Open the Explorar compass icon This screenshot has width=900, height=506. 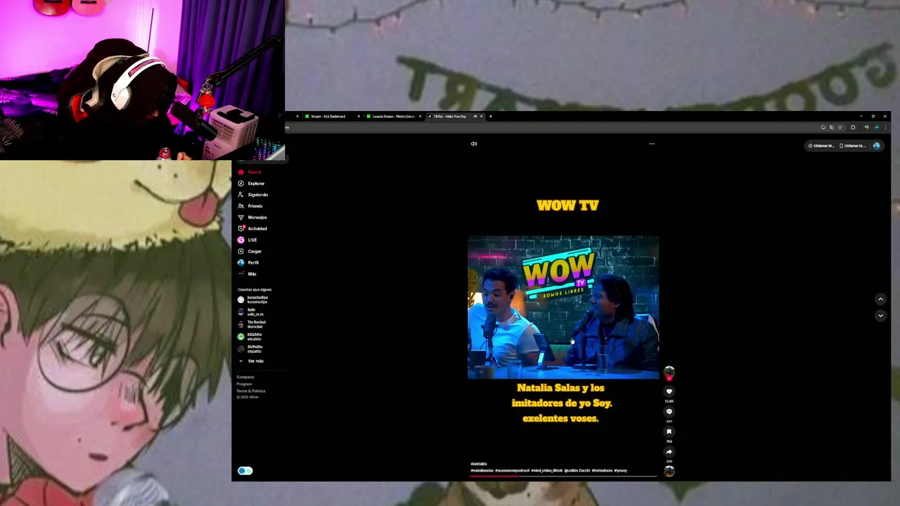[x=240, y=183]
